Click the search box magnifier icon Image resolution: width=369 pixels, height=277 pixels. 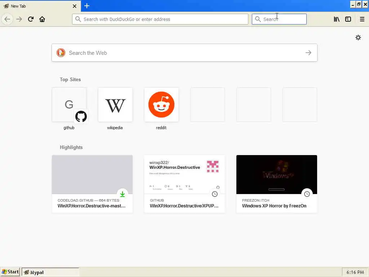pyautogui.click(x=258, y=19)
